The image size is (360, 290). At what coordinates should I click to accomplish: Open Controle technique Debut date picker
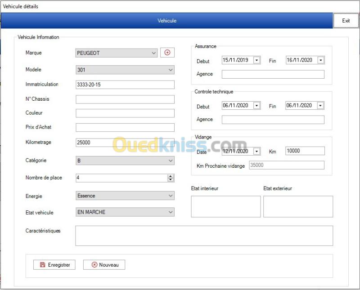tap(256, 106)
